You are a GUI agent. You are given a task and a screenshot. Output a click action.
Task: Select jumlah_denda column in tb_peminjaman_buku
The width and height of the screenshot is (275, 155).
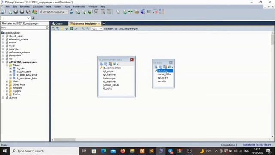click(x=111, y=85)
